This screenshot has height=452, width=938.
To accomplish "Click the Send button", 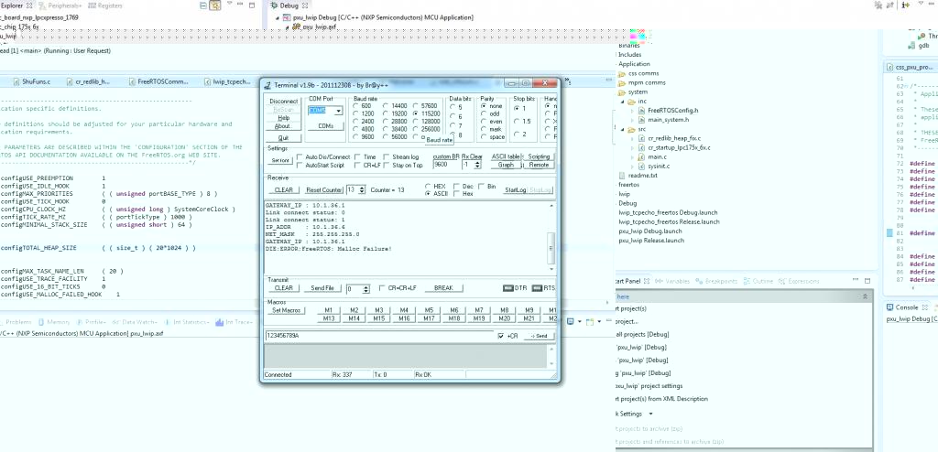I will click(539, 336).
